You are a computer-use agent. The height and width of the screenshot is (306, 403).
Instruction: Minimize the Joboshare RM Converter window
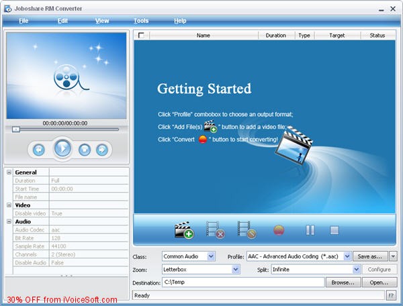point(381,9)
